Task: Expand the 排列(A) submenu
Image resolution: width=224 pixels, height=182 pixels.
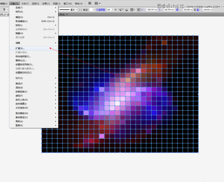Action: point(34,12)
